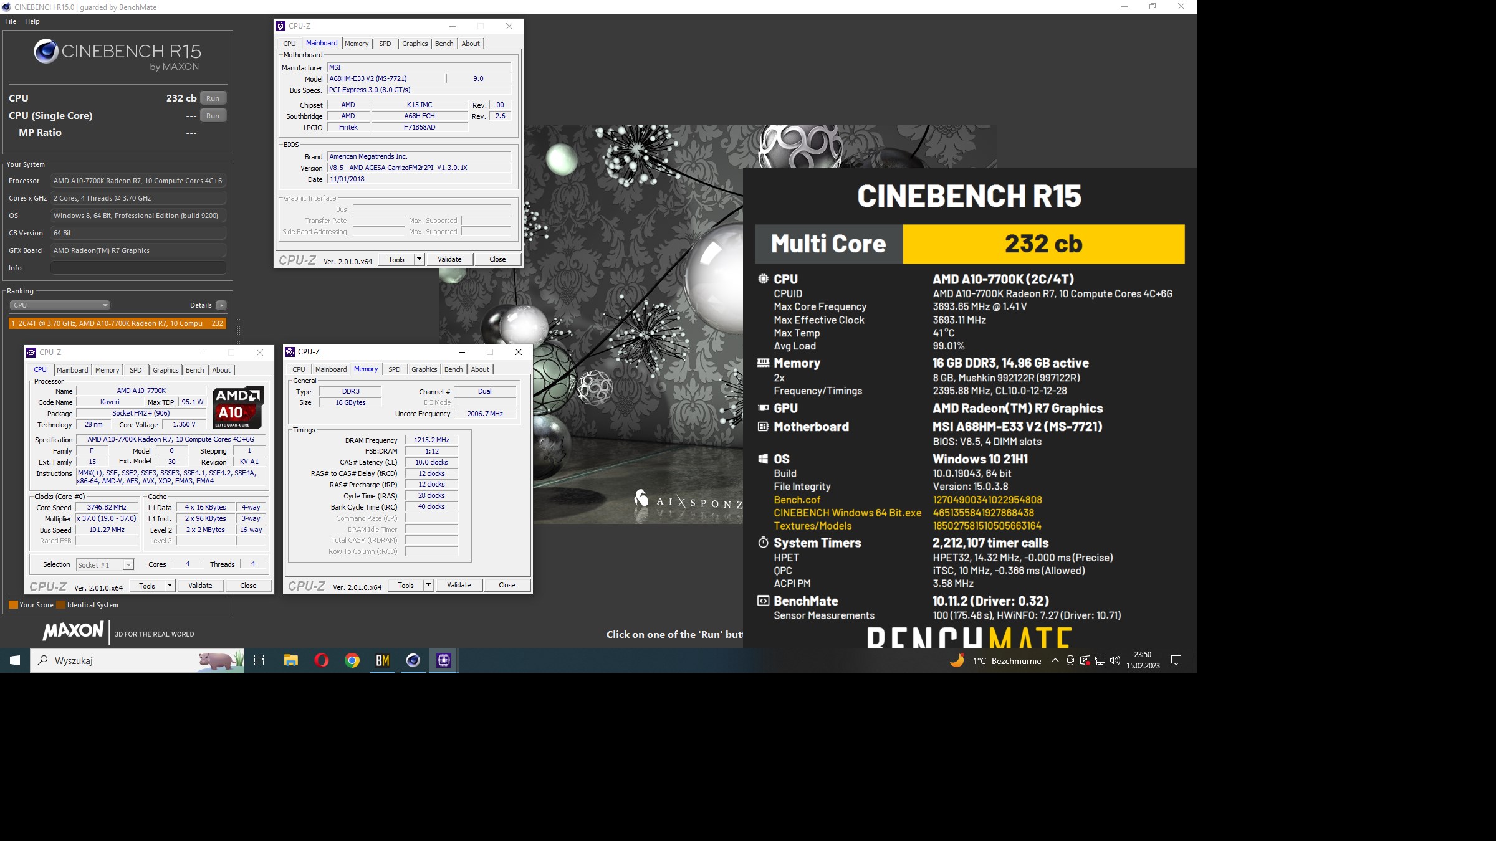Open File Explorer from the taskbar
The height and width of the screenshot is (841, 1496).
[290, 660]
